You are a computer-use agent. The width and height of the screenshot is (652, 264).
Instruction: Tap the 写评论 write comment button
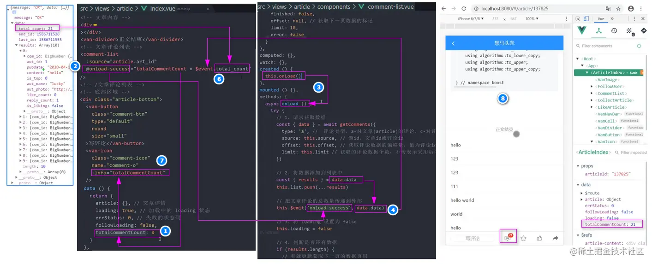point(472,238)
